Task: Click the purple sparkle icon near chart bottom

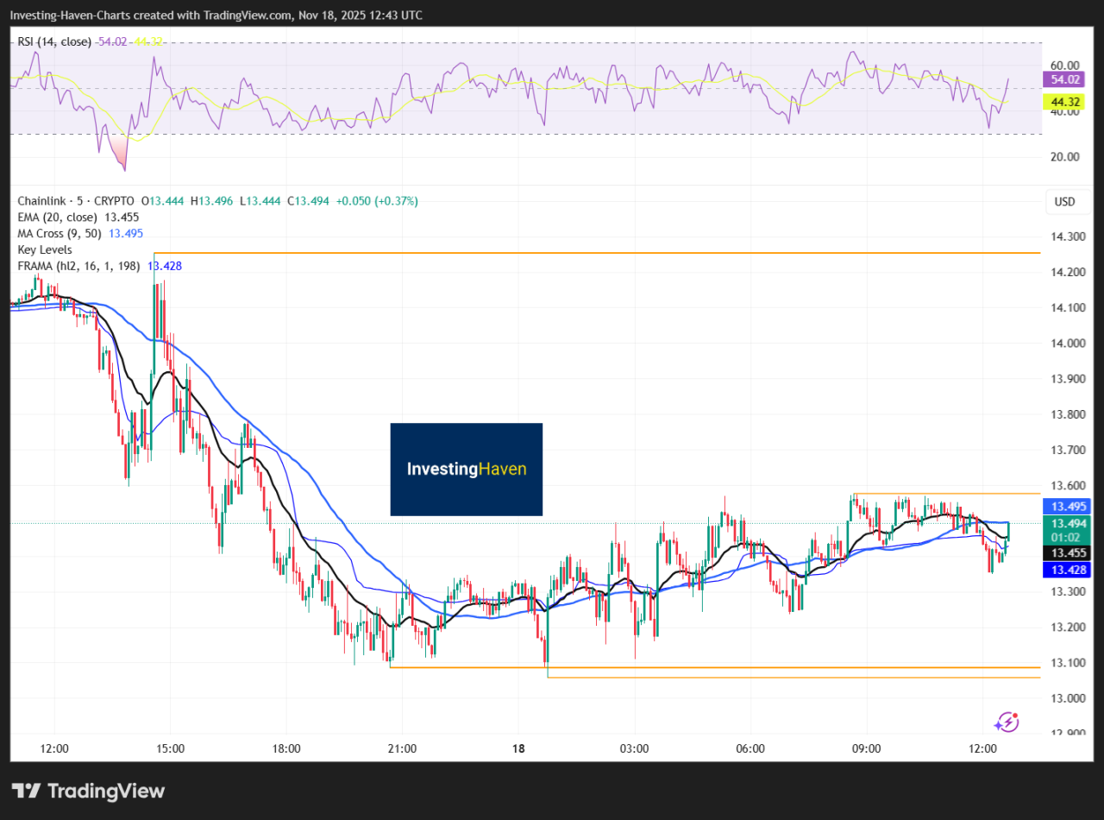Action: click(1007, 722)
